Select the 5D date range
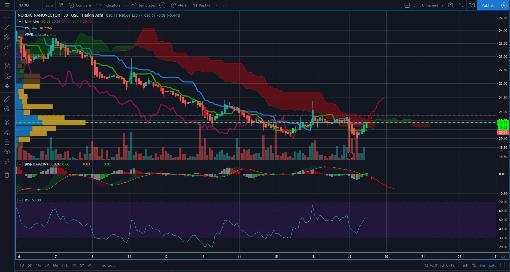The image size is (510, 272). click(x=30, y=265)
